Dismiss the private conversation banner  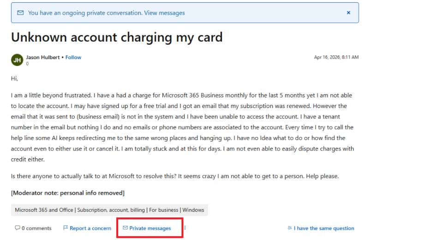coord(348,13)
